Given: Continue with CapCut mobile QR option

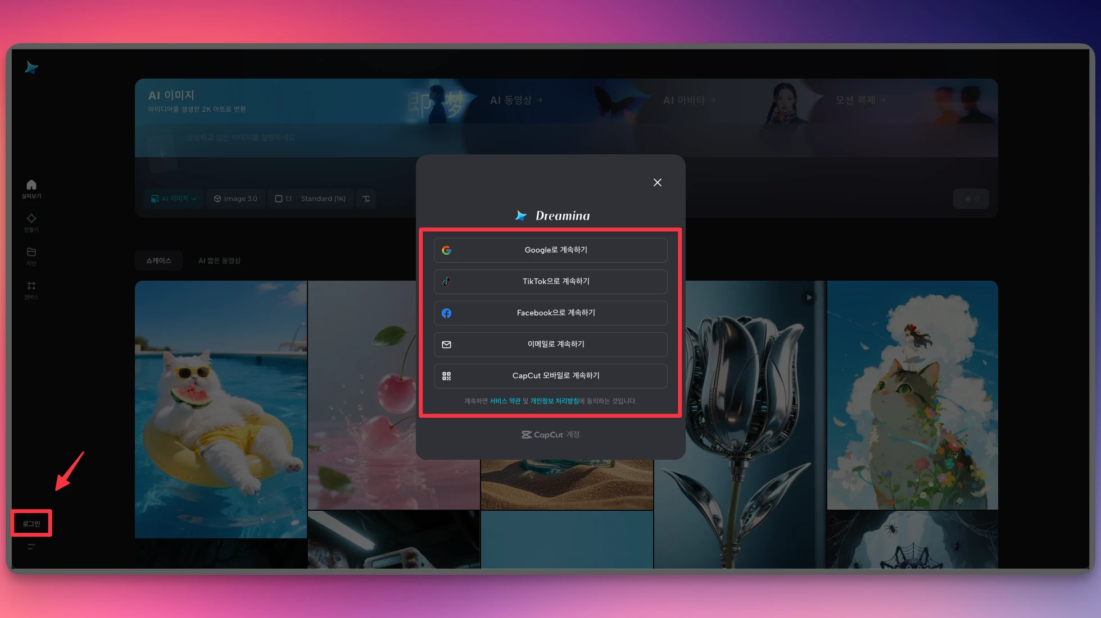Looking at the screenshot, I should (550, 376).
